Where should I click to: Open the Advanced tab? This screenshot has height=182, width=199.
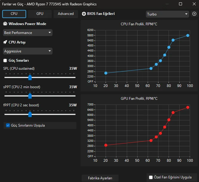66,14
